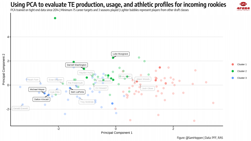Viewport: 251px width, 141px height.
Task: Click the Noah Fant label
Action: [33, 80]
